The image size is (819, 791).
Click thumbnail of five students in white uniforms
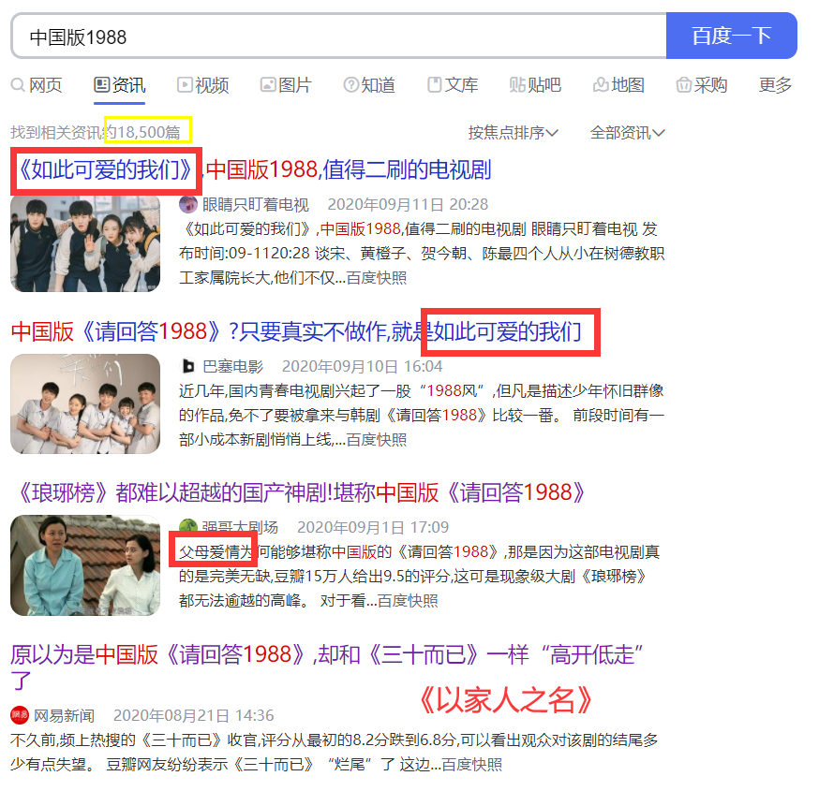(x=85, y=403)
